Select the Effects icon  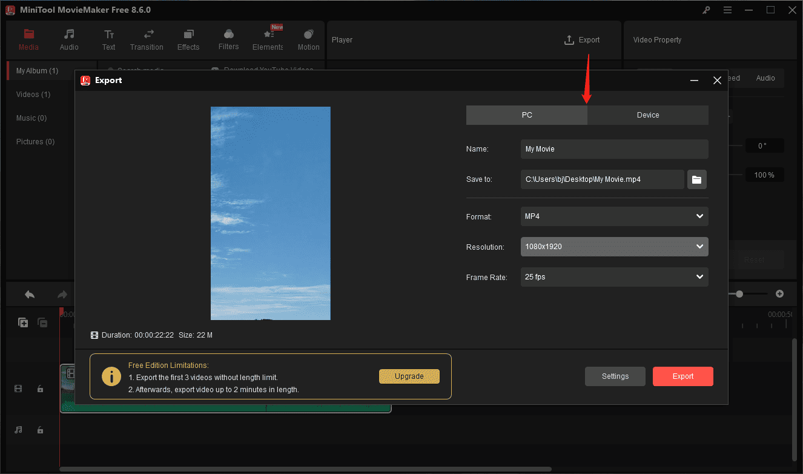(x=188, y=39)
